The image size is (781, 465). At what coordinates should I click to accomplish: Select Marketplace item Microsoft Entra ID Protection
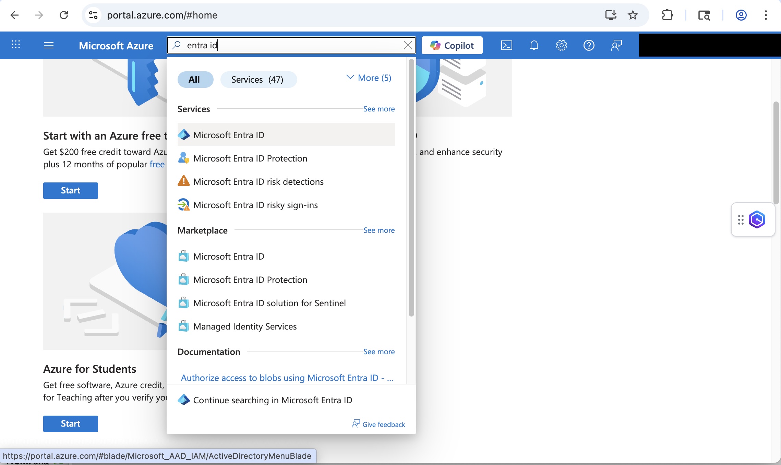coord(286,279)
